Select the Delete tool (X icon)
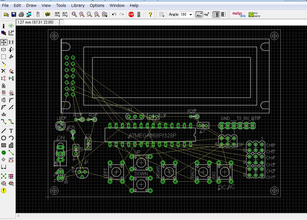Image resolution: width=307 pixels, height=220 pixels. [4, 71]
